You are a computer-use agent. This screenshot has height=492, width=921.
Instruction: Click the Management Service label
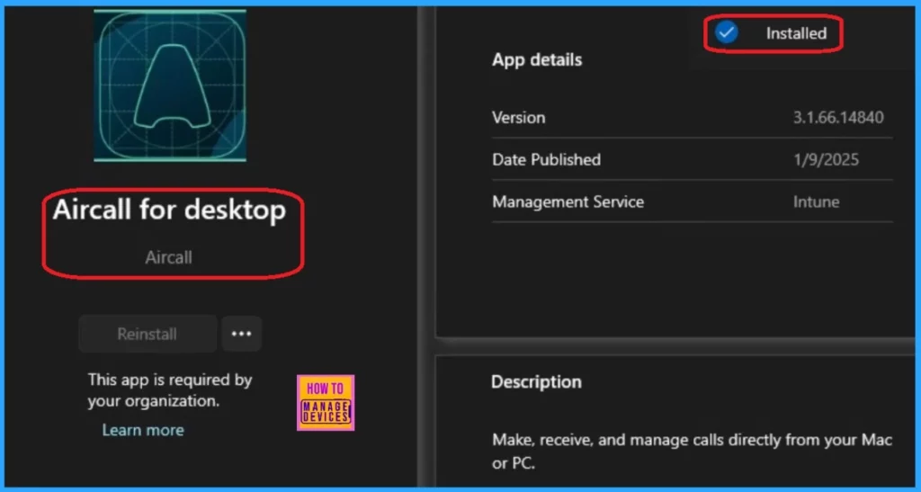[568, 202]
